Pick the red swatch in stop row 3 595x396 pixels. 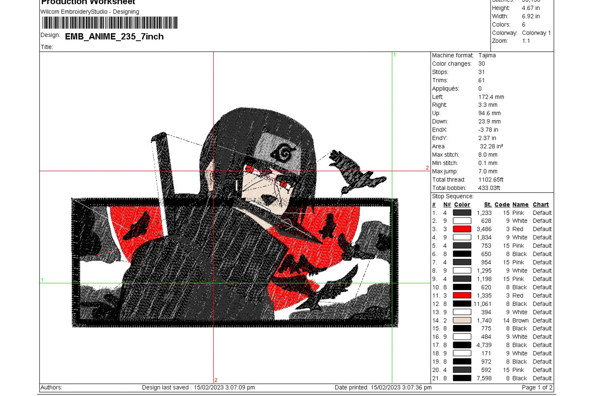(x=462, y=229)
